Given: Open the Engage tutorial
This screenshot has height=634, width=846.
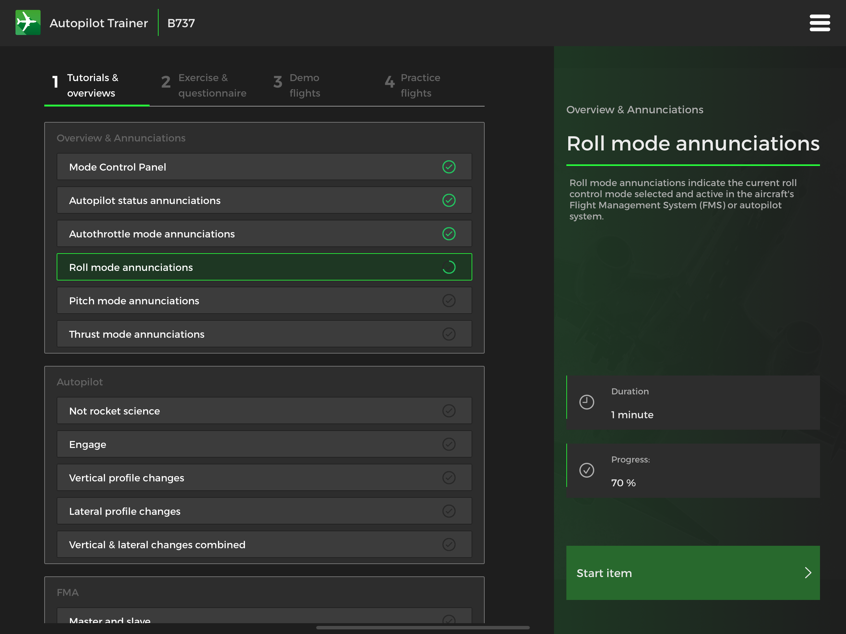Looking at the screenshot, I should click(x=264, y=444).
